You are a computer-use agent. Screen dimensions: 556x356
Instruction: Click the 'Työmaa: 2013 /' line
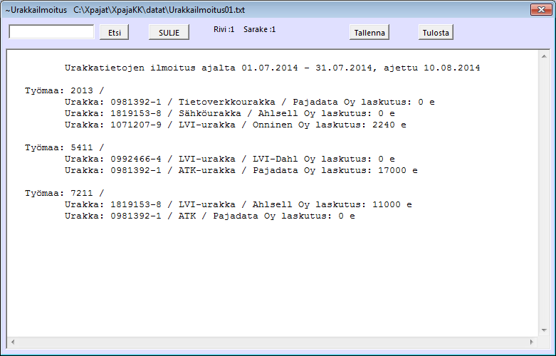click(65, 90)
